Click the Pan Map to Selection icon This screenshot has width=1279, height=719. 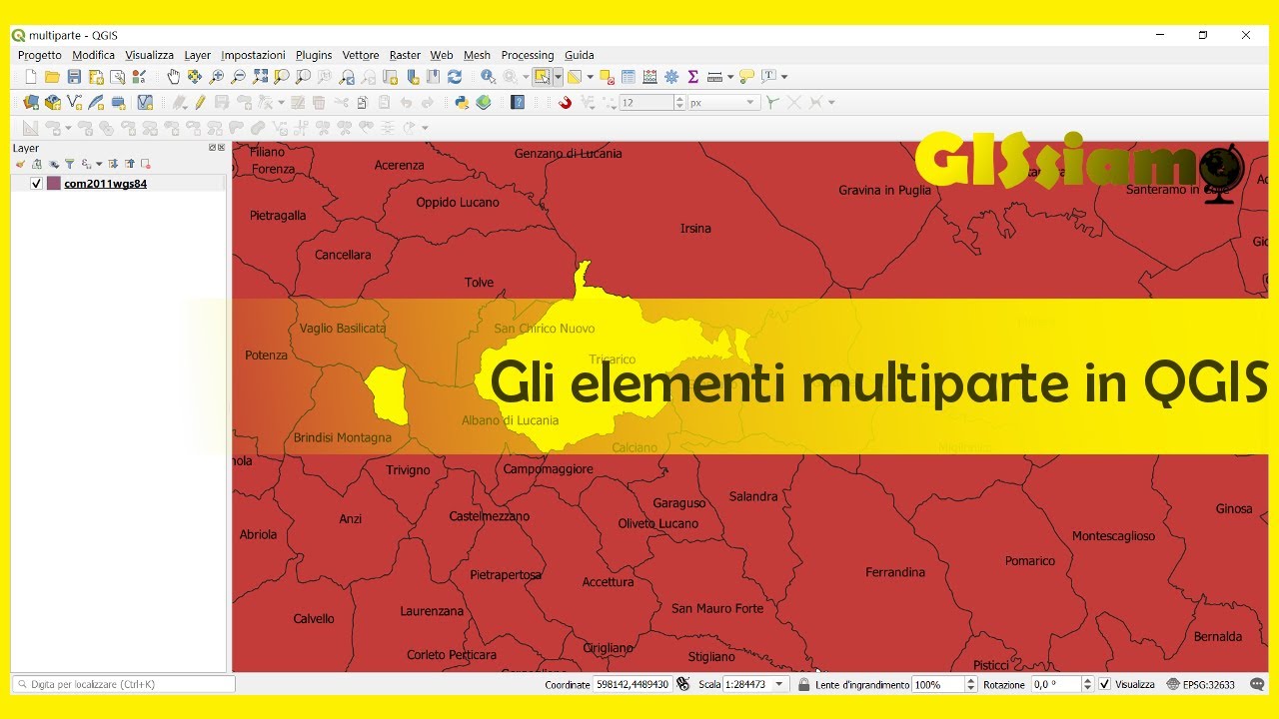[194, 76]
